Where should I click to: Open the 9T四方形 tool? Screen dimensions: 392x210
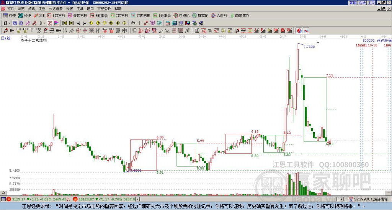tap(140, 15)
